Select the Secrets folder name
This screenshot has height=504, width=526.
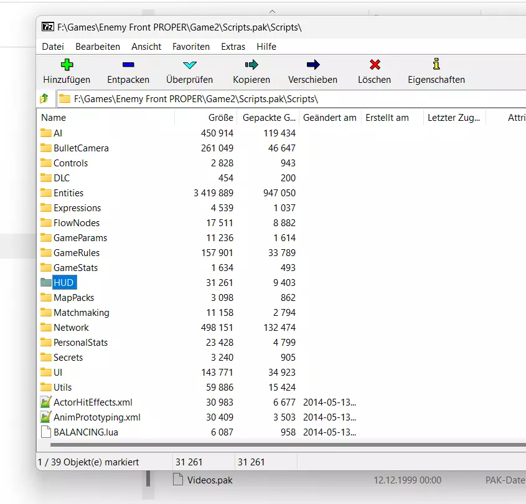pos(68,357)
